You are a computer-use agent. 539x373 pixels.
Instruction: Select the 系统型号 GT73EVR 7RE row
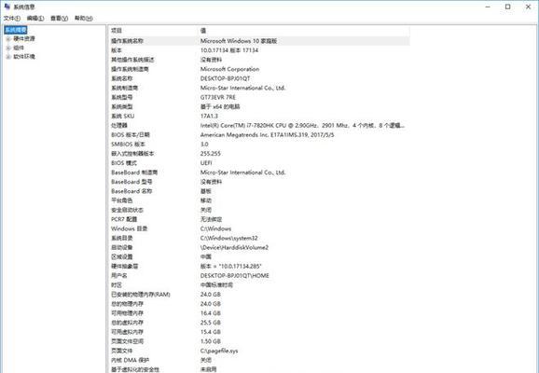click(x=259, y=97)
